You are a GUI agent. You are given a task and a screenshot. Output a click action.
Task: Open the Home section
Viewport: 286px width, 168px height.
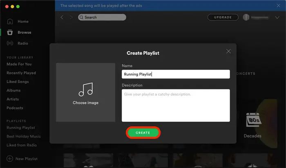(23, 22)
